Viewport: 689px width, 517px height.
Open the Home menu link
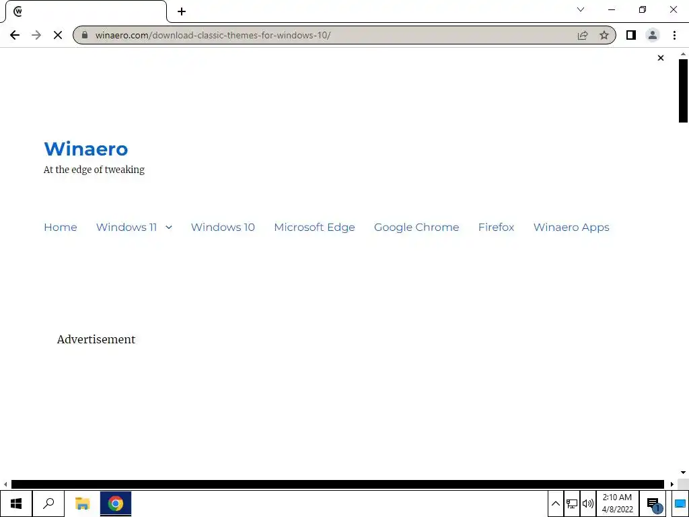[60, 228]
